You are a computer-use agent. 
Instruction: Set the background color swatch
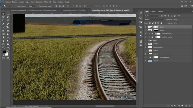[x=7, y=54]
